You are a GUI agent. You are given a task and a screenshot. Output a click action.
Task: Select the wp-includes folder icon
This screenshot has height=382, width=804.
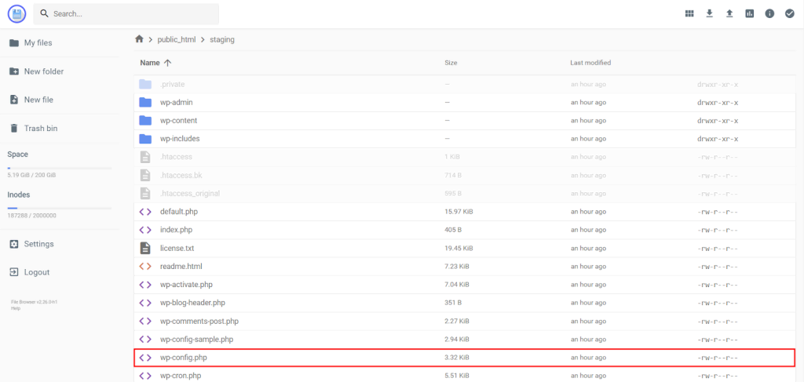(x=145, y=139)
